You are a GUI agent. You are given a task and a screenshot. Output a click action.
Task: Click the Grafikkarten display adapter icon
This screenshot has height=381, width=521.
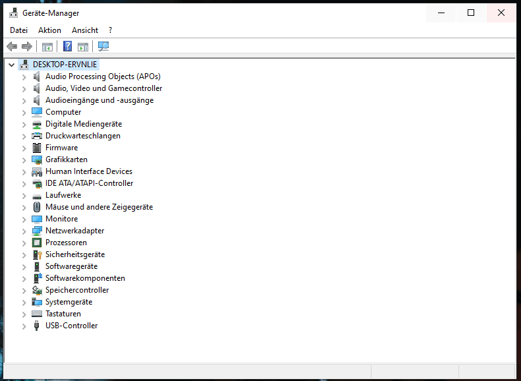[x=37, y=160]
